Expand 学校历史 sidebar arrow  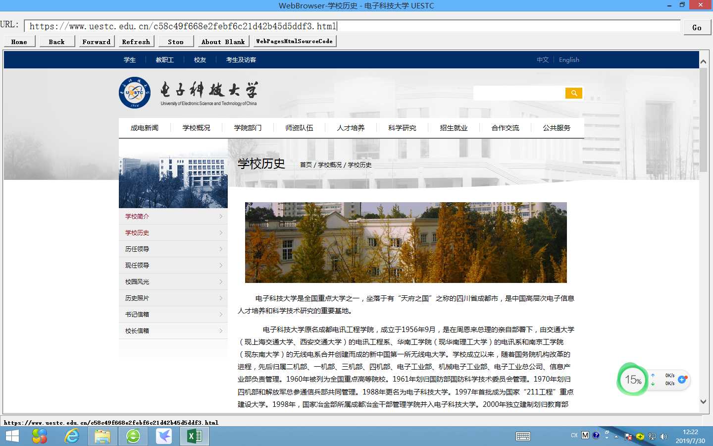[221, 232]
